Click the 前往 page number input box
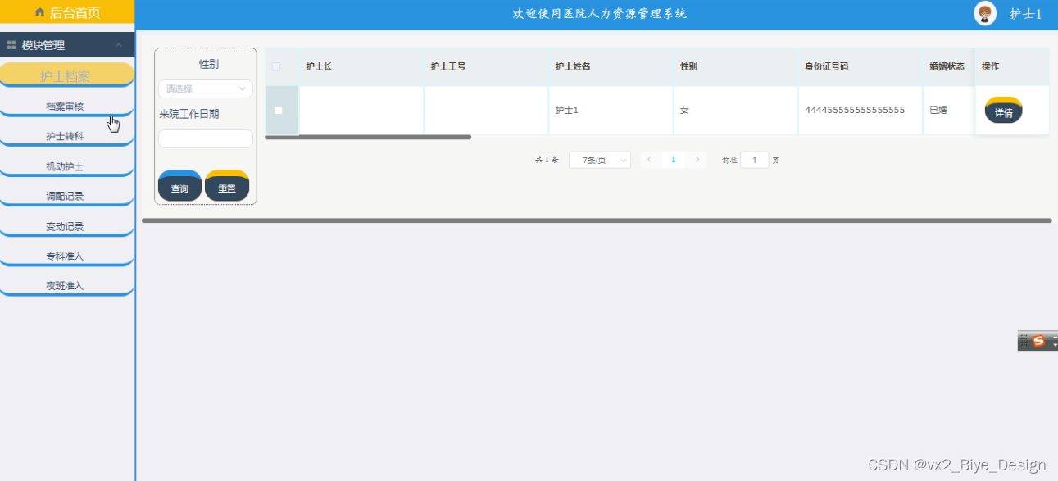Viewport: 1058px width, 481px height. (755, 161)
